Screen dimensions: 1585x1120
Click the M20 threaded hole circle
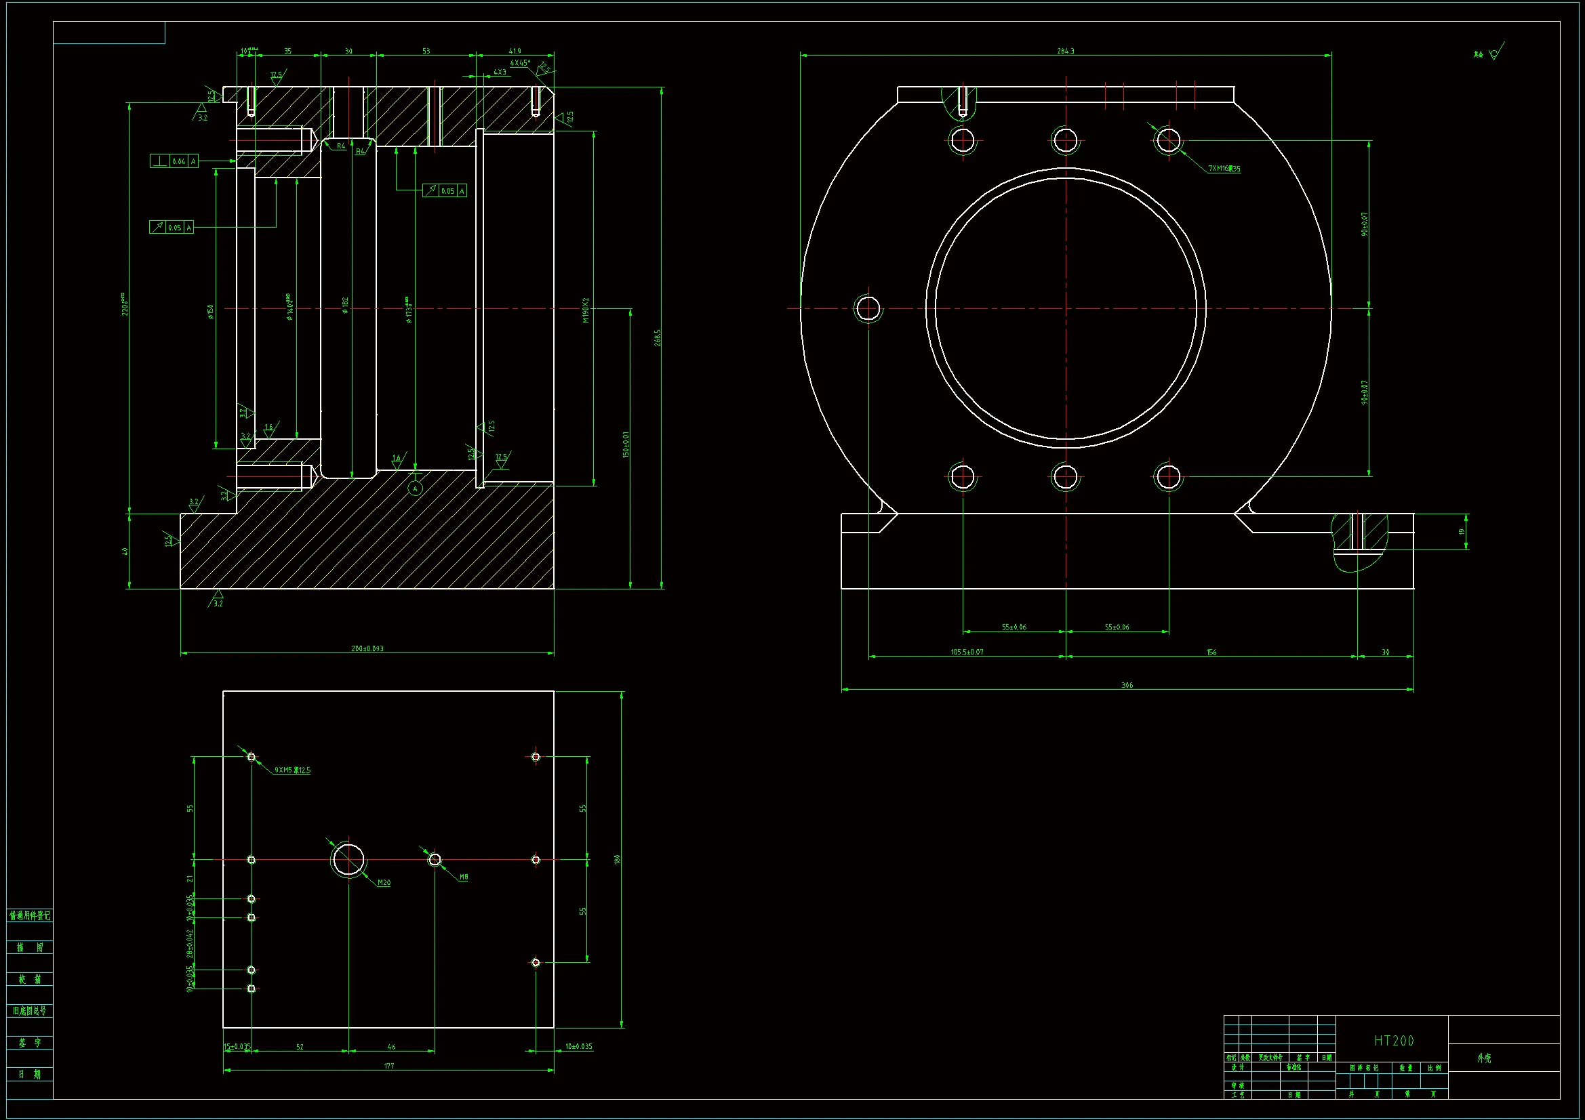click(348, 860)
